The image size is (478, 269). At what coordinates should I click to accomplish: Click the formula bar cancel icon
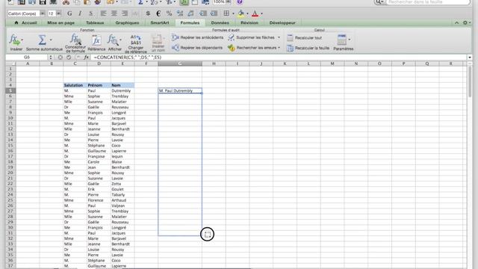point(60,58)
